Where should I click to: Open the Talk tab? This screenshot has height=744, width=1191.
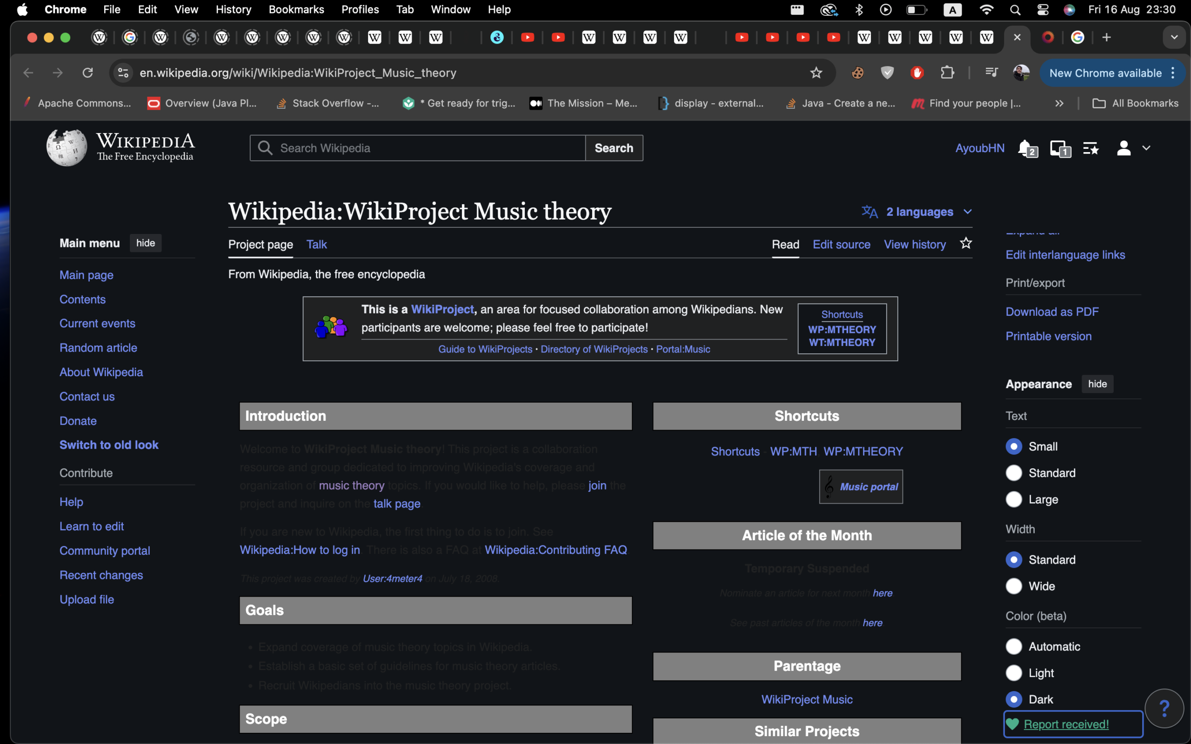pyautogui.click(x=316, y=245)
